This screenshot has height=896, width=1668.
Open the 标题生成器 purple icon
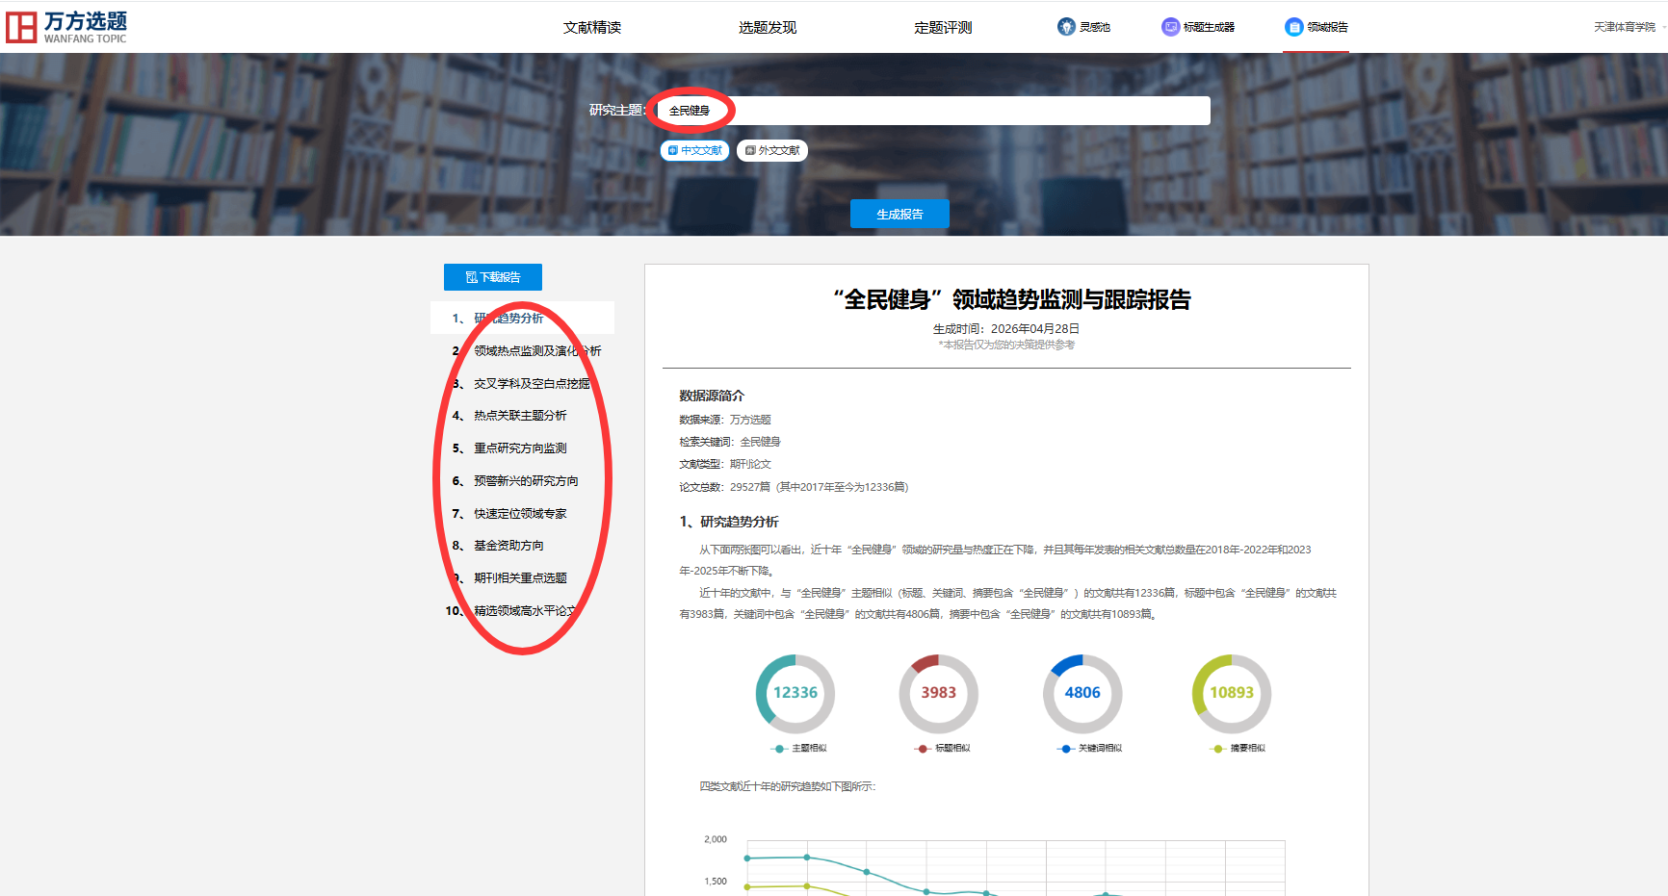coord(1170,27)
